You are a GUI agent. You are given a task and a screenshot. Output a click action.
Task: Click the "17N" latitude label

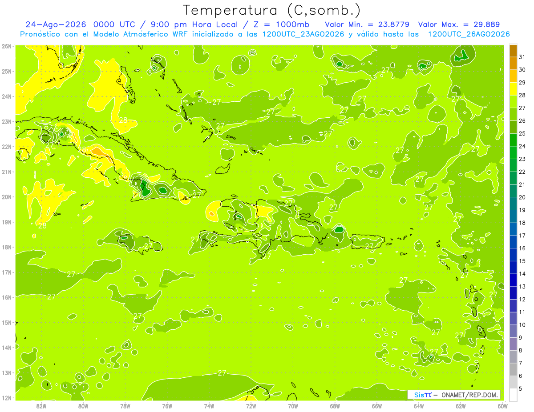6,272
